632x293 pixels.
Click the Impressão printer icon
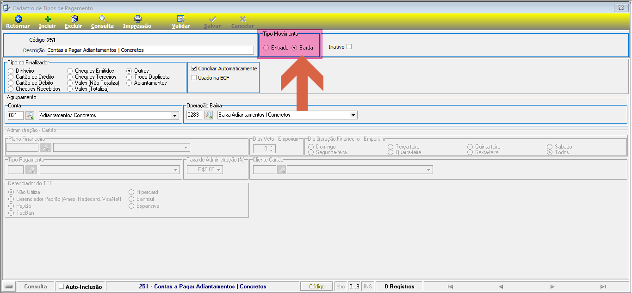(x=137, y=19)
